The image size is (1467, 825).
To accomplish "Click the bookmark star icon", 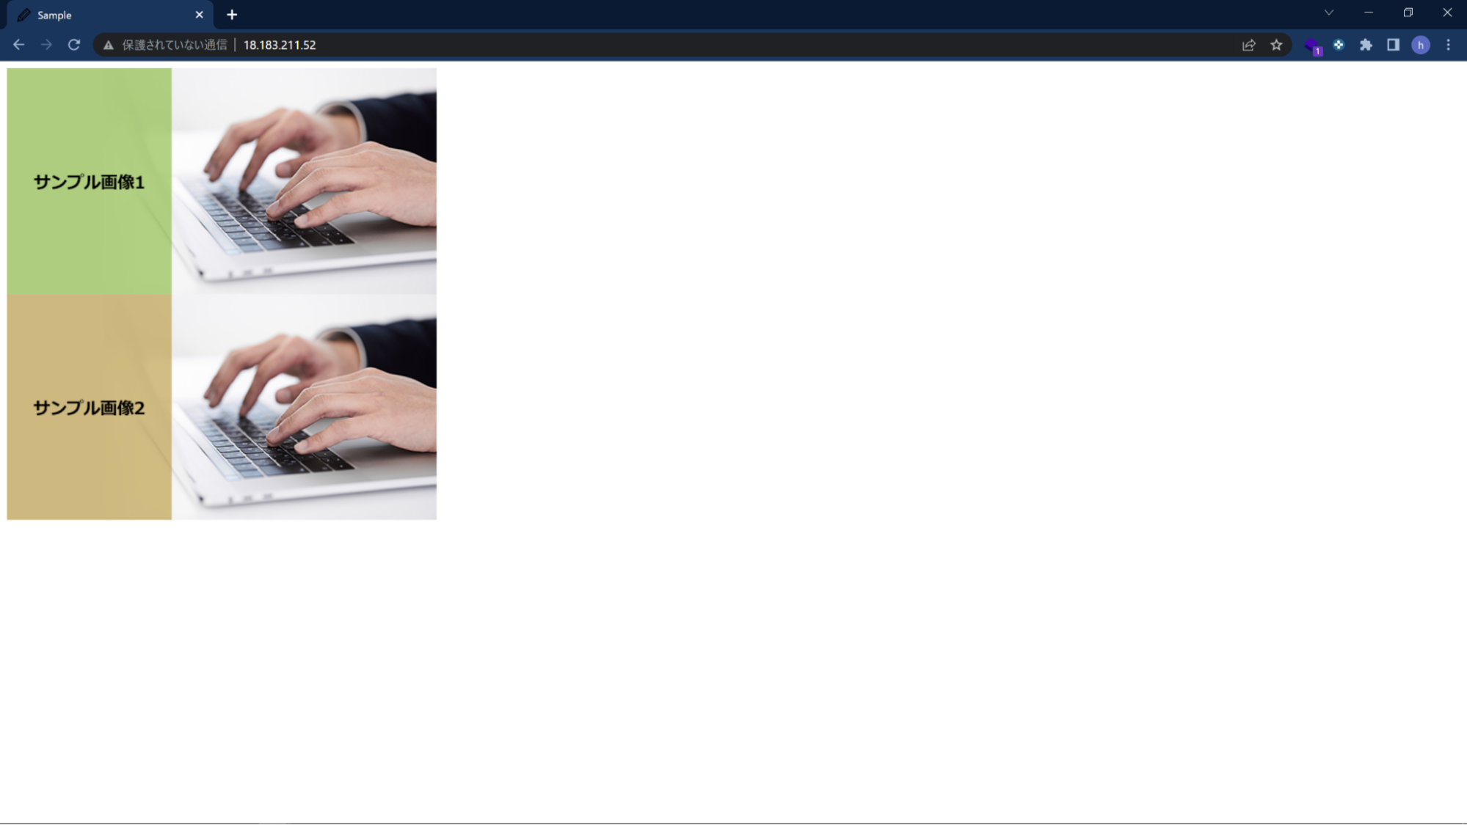I will pos(1275,44).
